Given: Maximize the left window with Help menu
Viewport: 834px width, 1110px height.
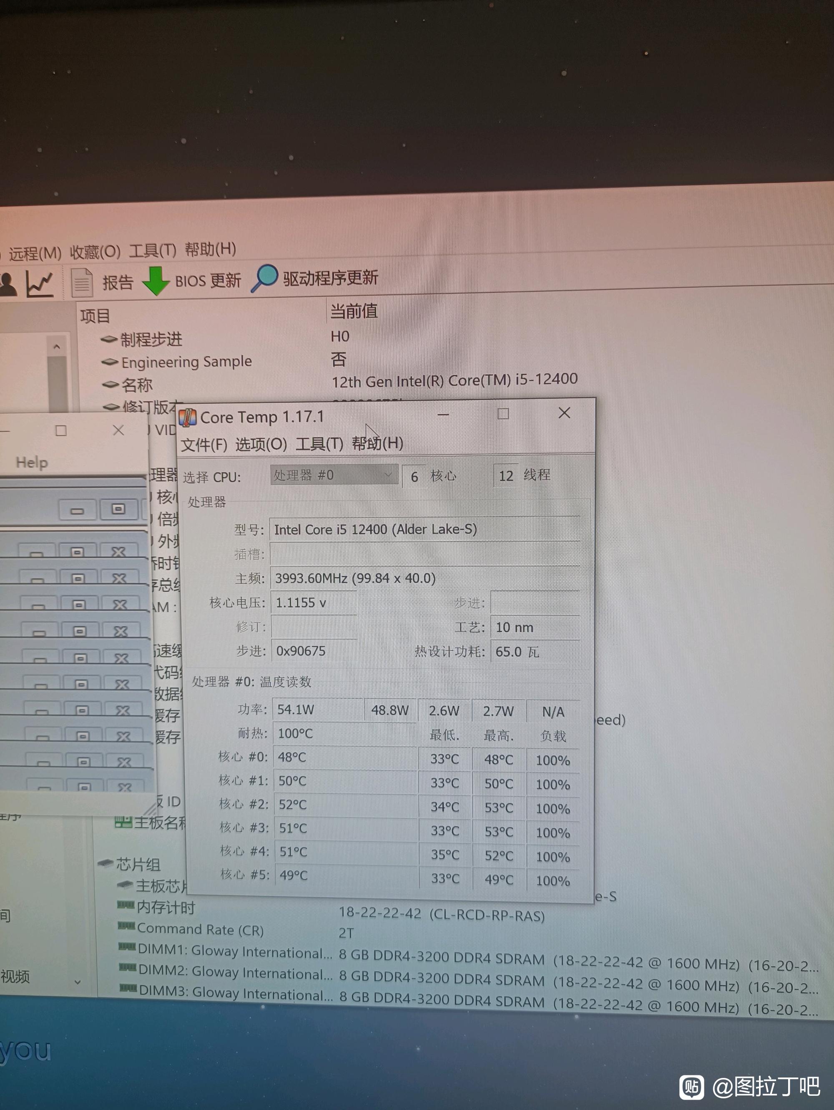Looking at the screenshot, I should click(x=61, y=430).
